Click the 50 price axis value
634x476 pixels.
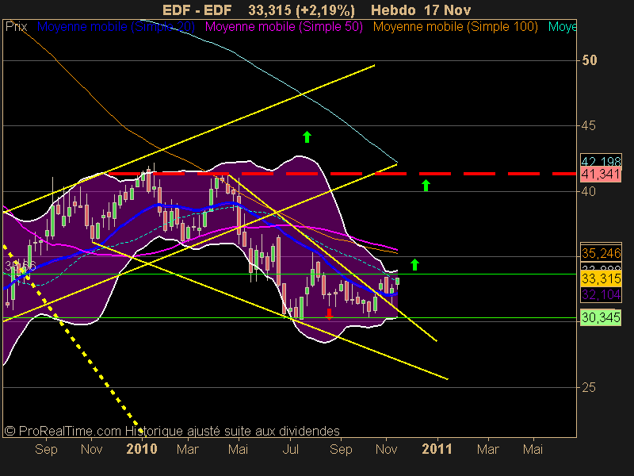click(589, 60)
